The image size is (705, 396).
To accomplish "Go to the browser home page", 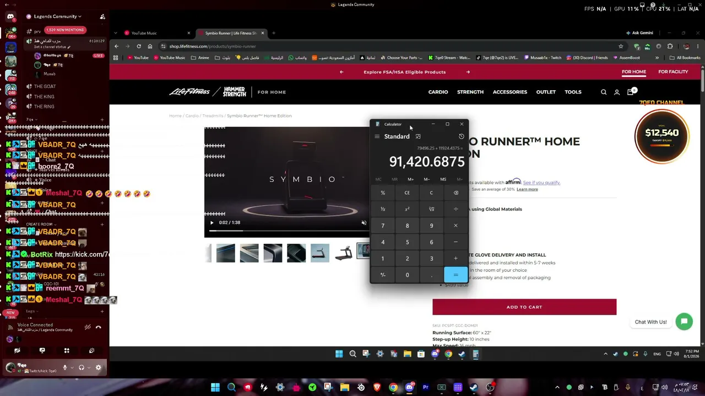I will click(x=150, y=46).
